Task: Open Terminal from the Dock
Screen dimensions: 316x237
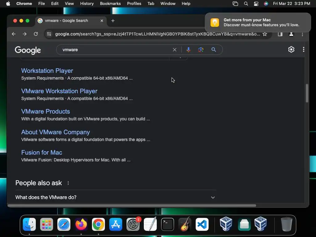Action: click(168, 224)
